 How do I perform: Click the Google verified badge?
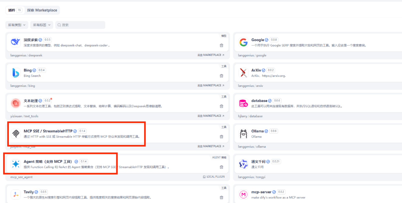click(266, 40)
